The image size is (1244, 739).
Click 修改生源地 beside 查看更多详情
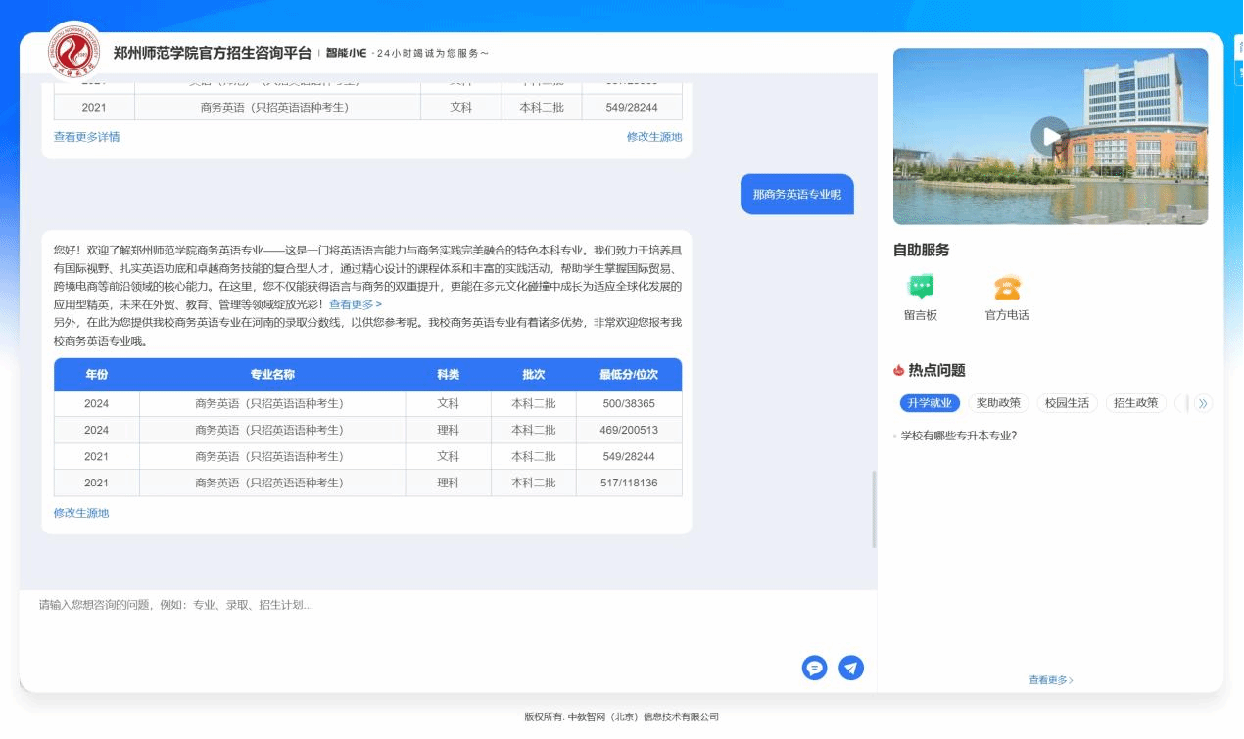pyautogui.click(x=653, y=137)
